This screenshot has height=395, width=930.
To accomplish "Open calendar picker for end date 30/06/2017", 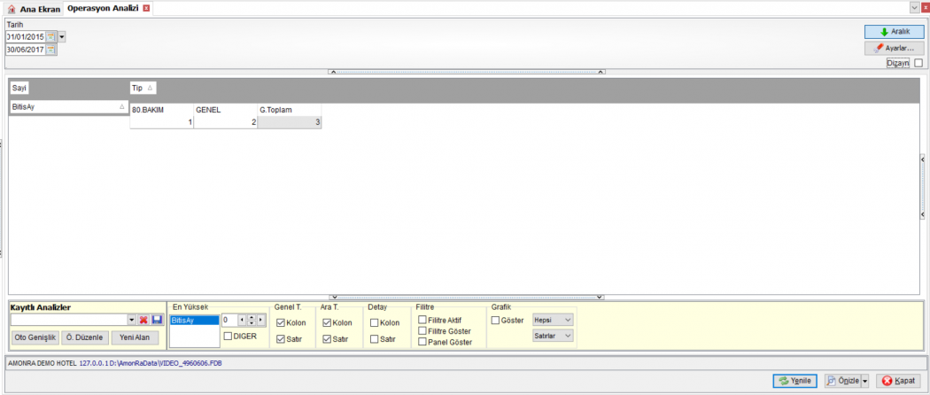I will (51, 50).
